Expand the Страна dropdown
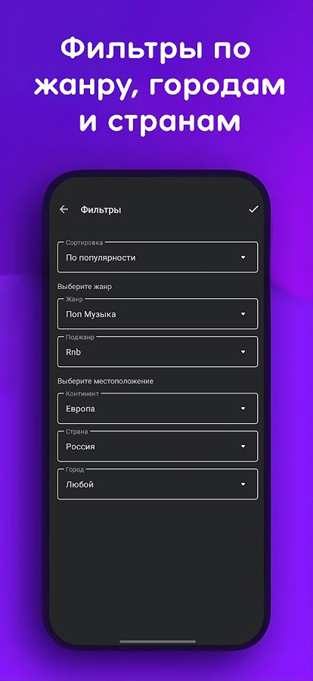This screenshot has height=681, width=313. pyautogui.click(x=157, y=446)
